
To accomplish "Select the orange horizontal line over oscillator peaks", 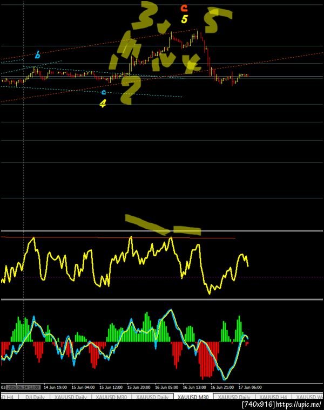I will coord(118,238).
